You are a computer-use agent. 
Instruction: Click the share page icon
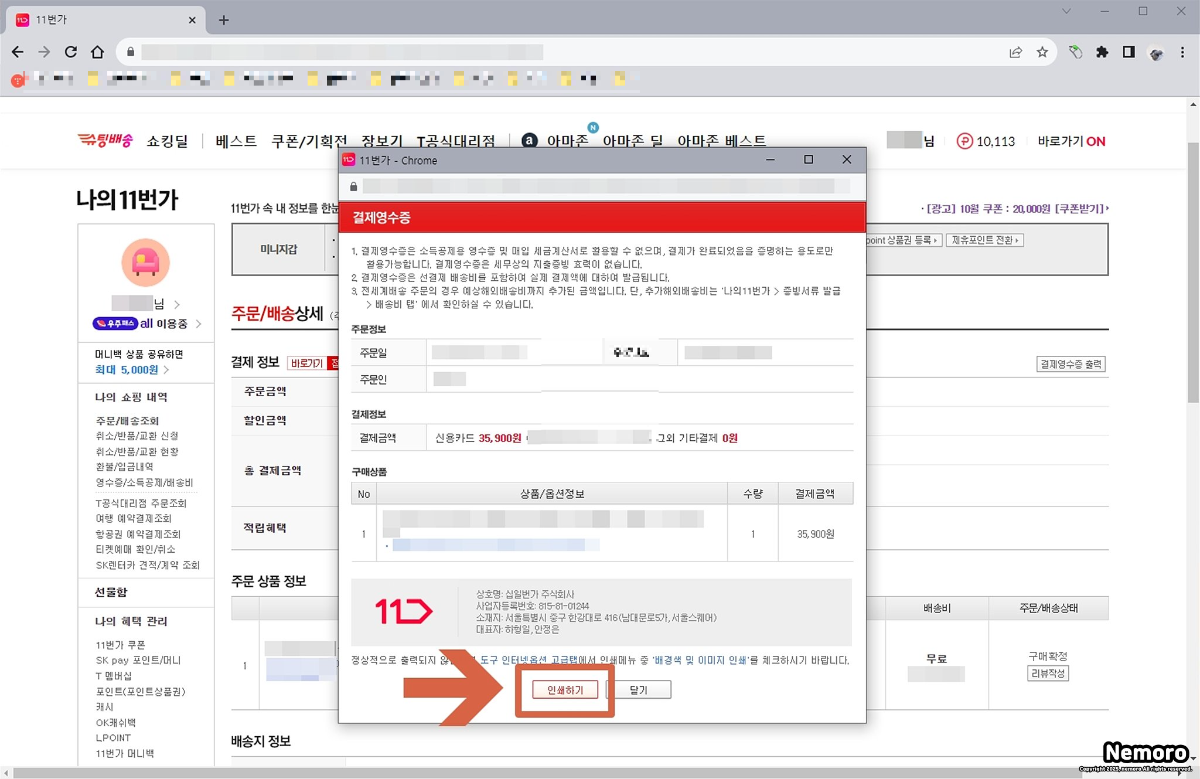[1015, 52]
